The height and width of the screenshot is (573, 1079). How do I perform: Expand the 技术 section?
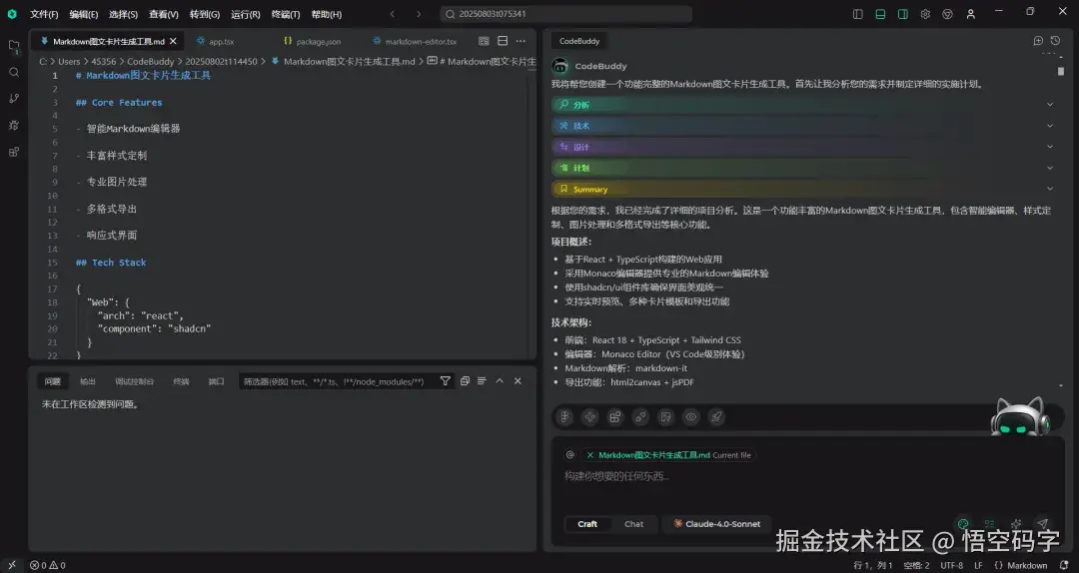805,126
